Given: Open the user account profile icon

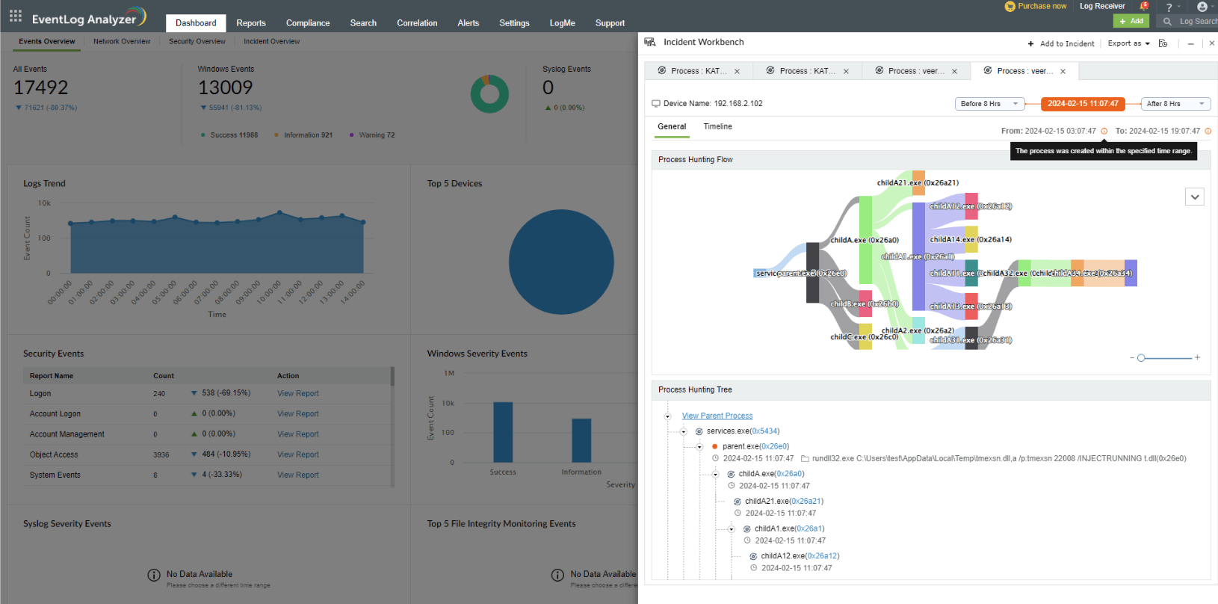Looking at the screenshot, I should click(x=1202, y=7).
